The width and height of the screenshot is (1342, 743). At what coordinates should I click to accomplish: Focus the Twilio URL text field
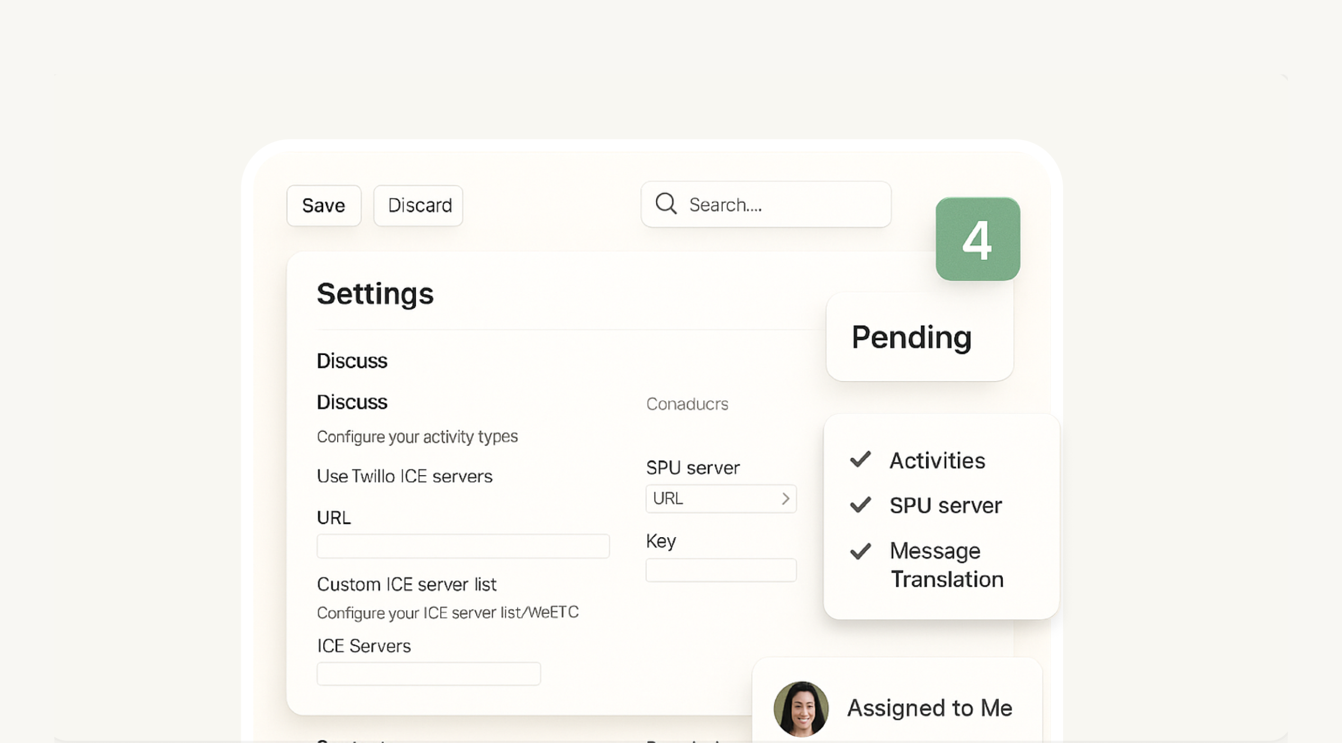pos(463,546)
